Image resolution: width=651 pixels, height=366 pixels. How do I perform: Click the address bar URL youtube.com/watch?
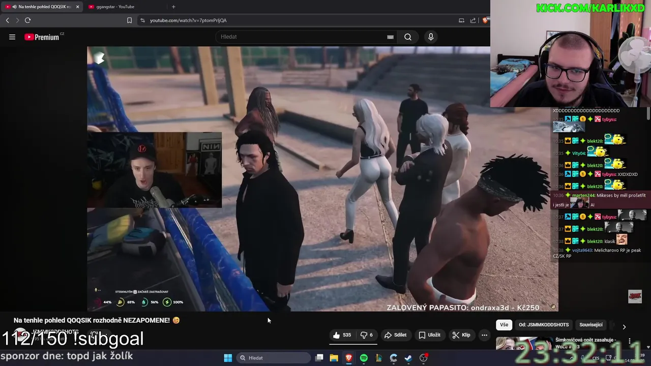click(x=188, y=20)
